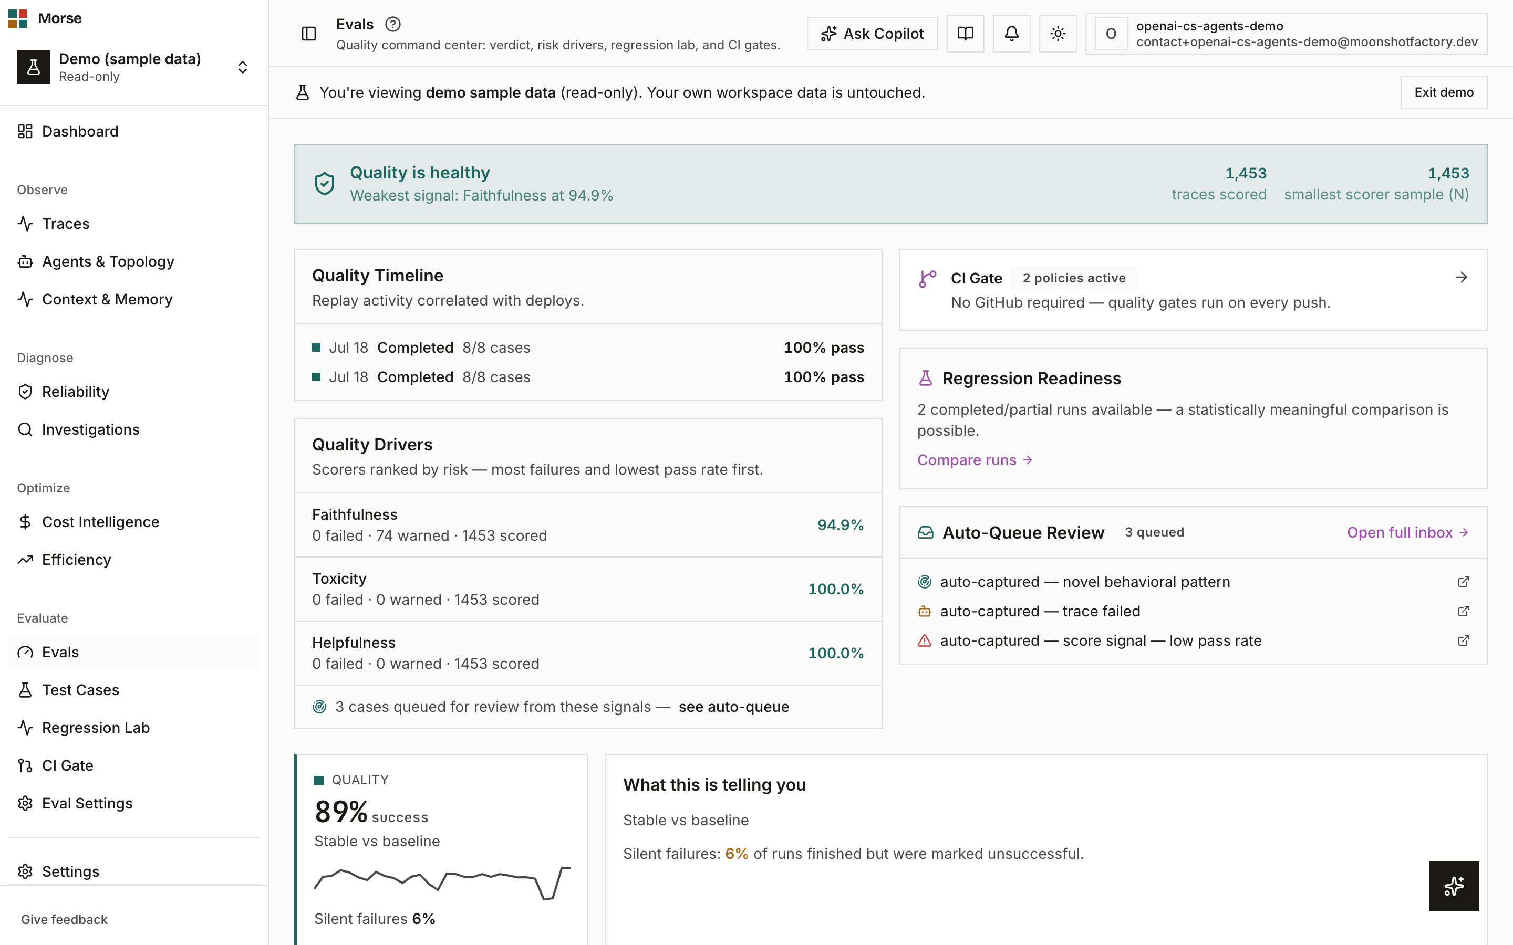1513x945 pixels.
Task: Go to Efficiency page
Action: point(134,559)
